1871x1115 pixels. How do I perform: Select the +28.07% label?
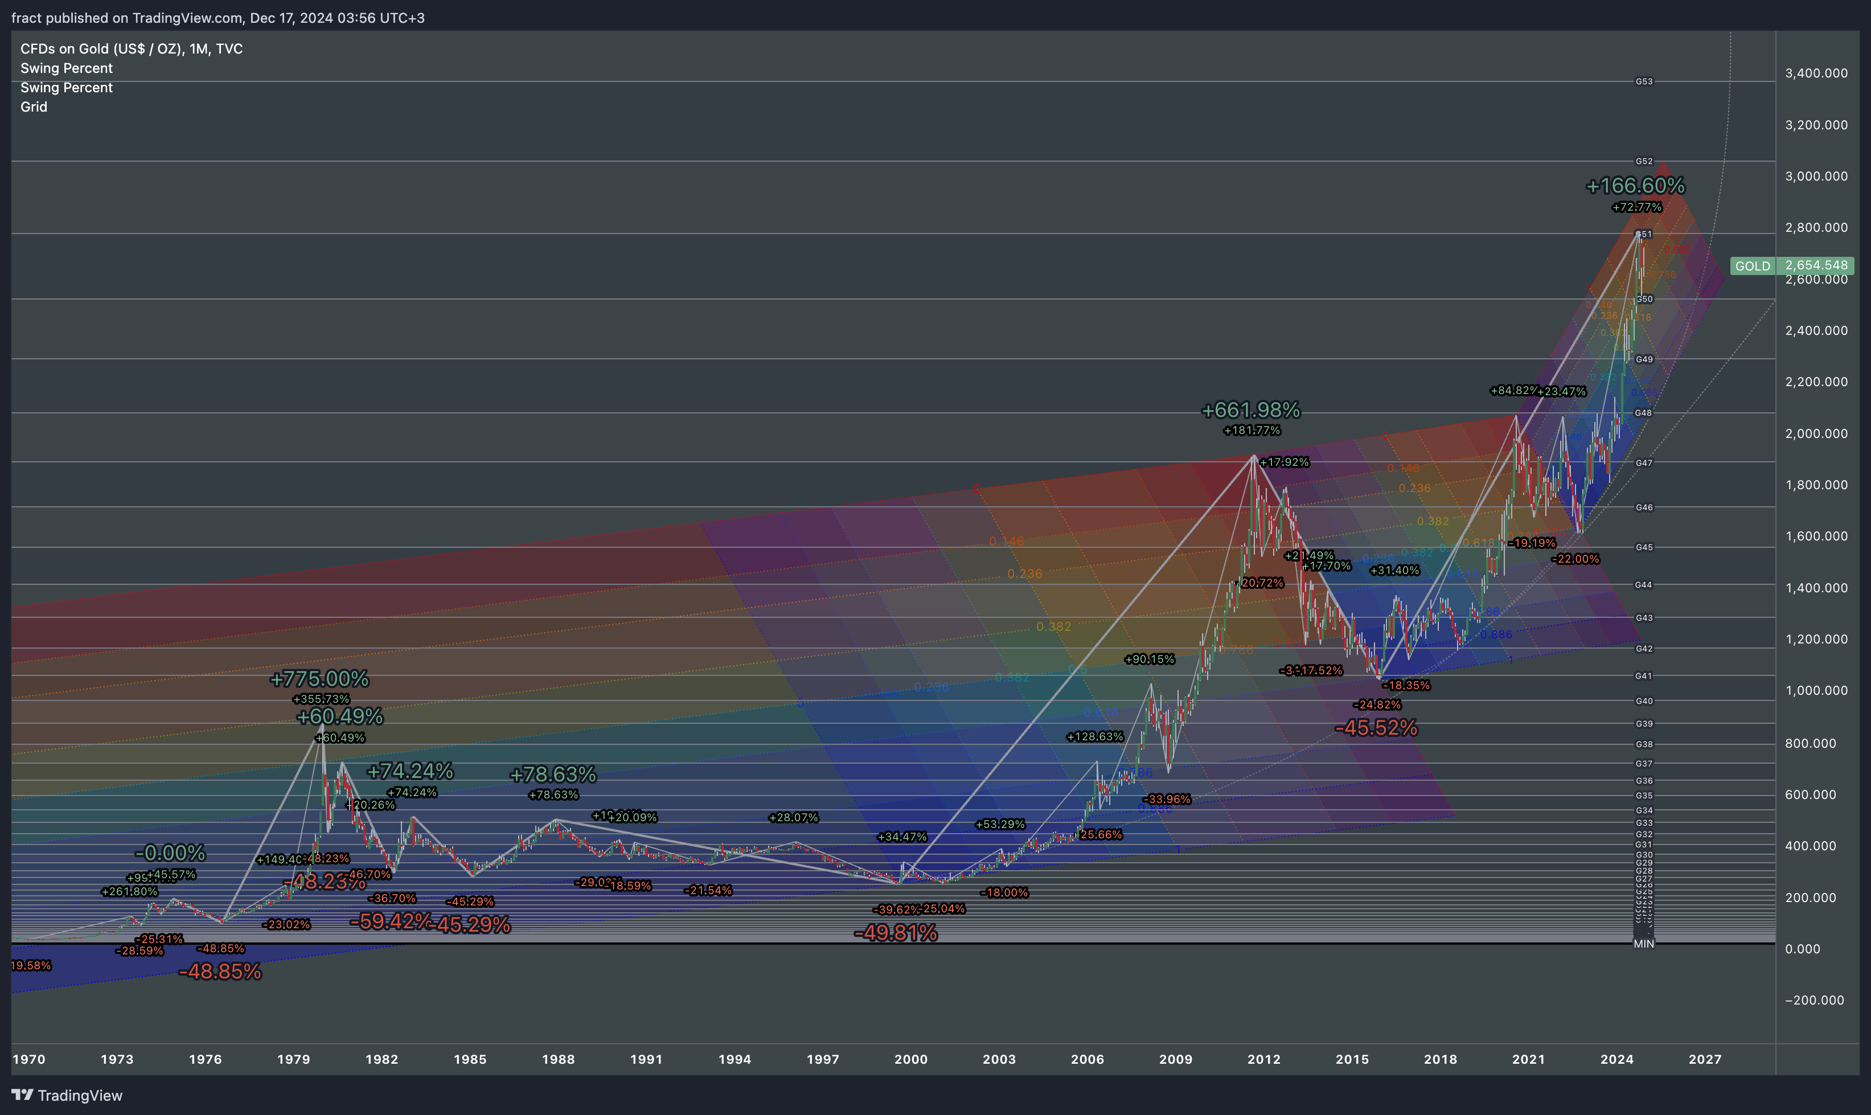click(793, 818)
